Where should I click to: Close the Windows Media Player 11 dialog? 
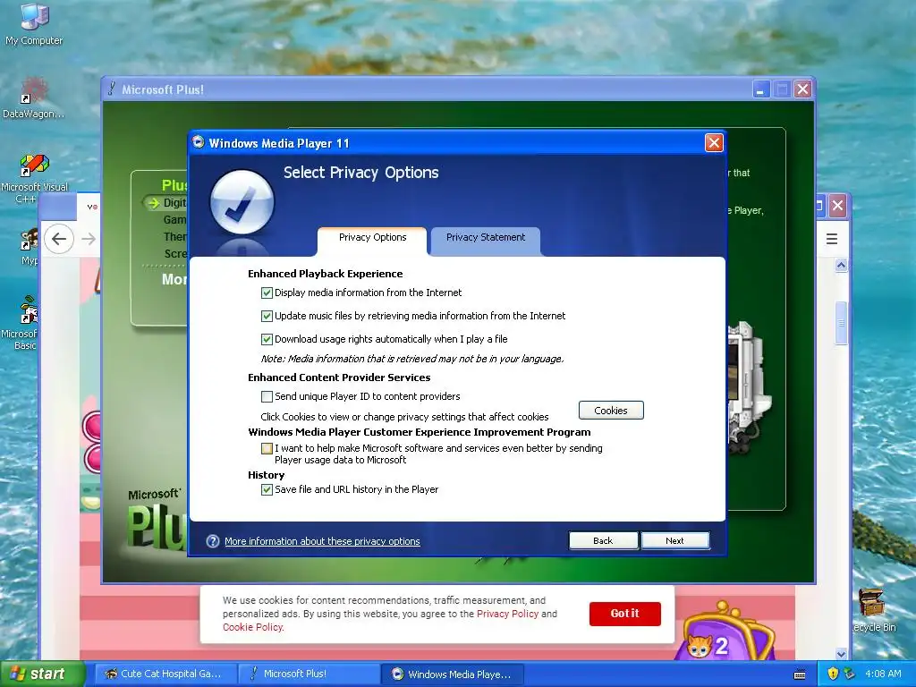coord(714,142)
